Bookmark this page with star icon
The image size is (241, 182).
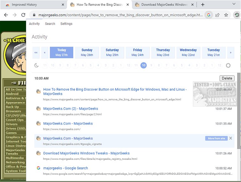click(x=226, y=15)
